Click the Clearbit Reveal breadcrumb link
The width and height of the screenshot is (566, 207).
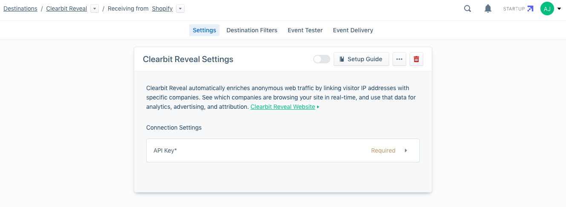point(66,9)
